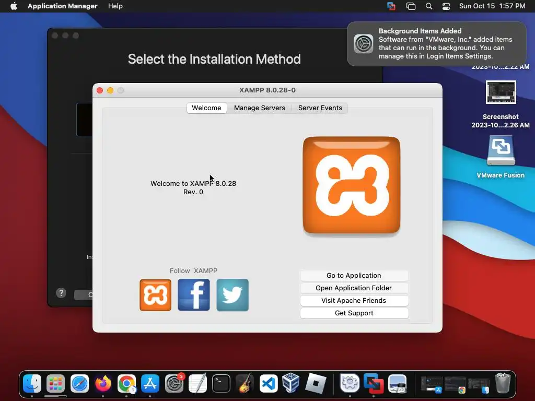Click the large orange XAMPP logo
Screen dimensions: 535x401
tap(352, 185)
